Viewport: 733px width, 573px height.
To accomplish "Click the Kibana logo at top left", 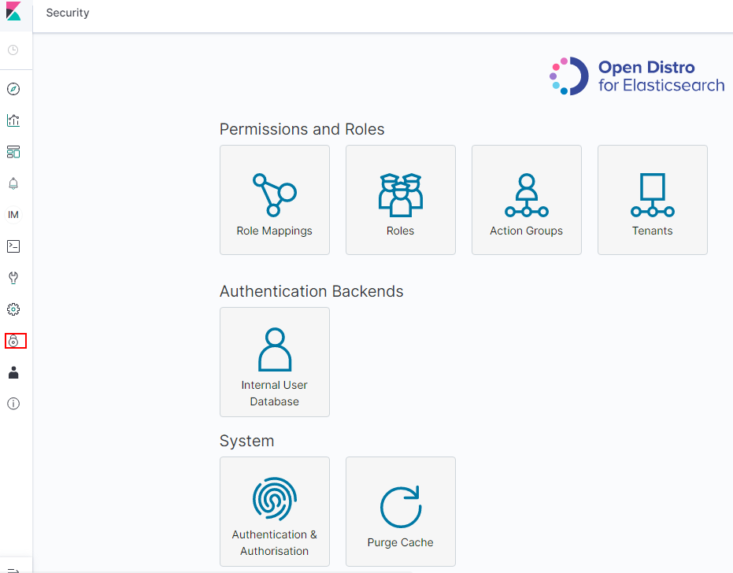I will (x=14, y=14).
